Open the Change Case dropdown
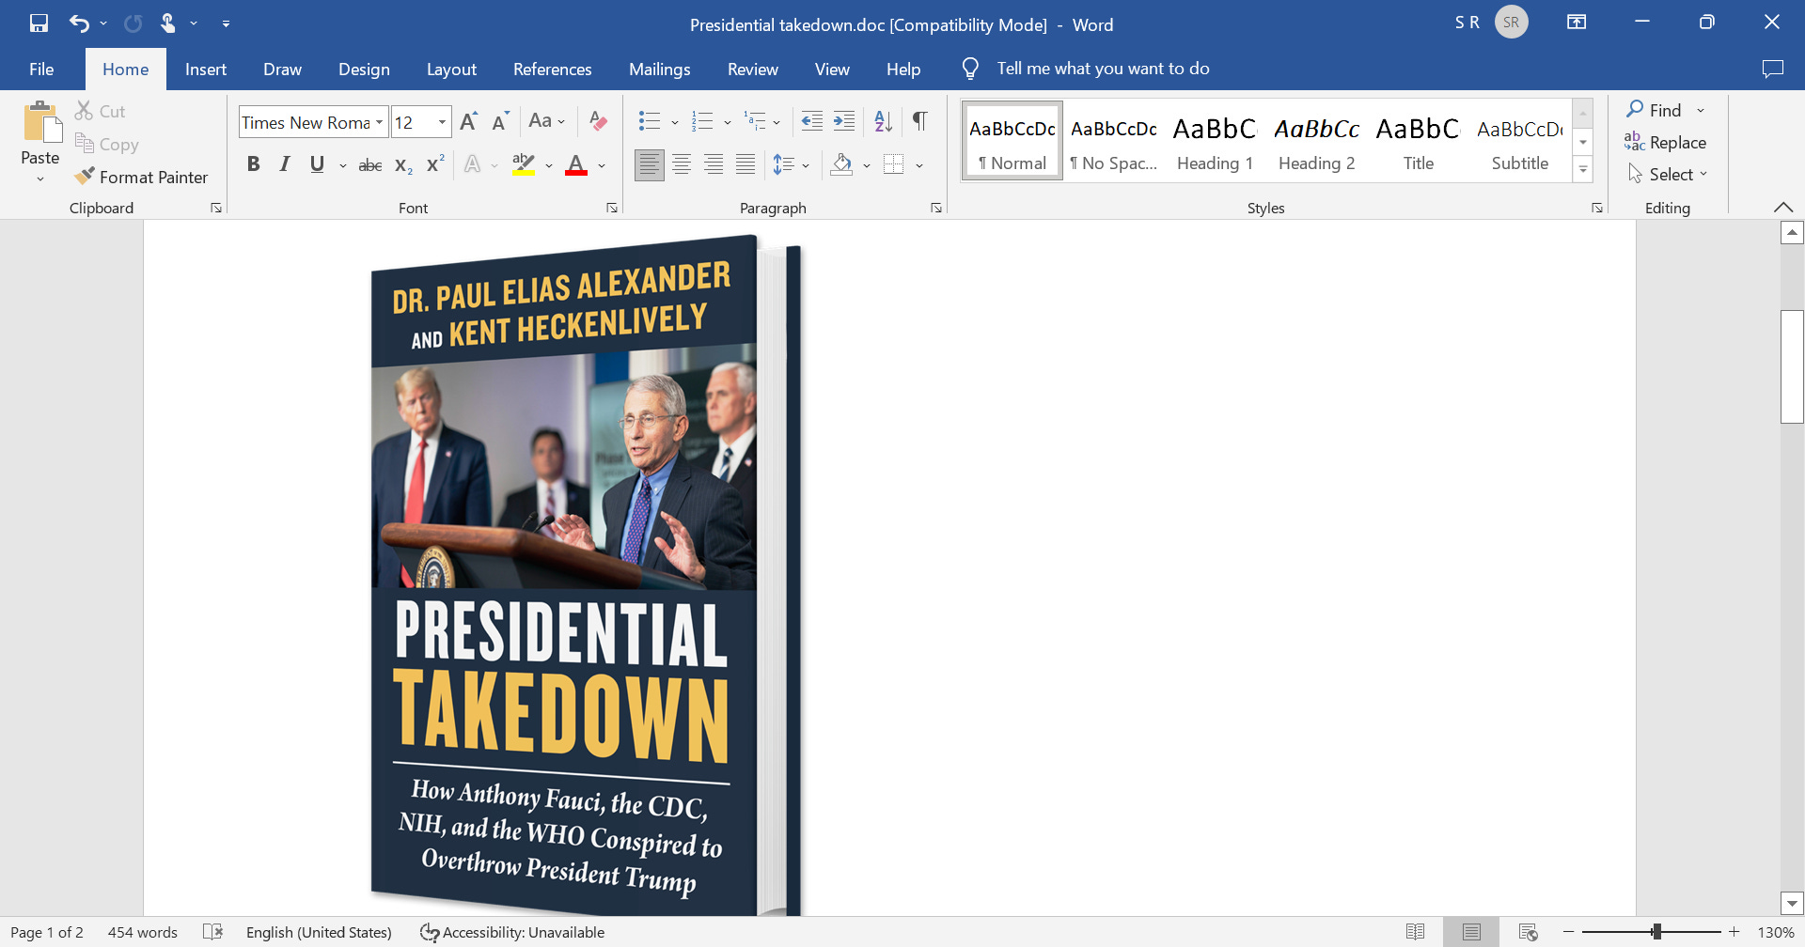The width and height of the screenshot is (1805, 947). tap(546, 121)
